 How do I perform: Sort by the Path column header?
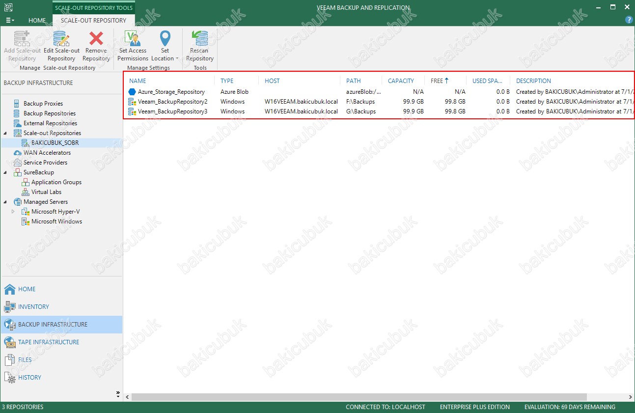354,81
